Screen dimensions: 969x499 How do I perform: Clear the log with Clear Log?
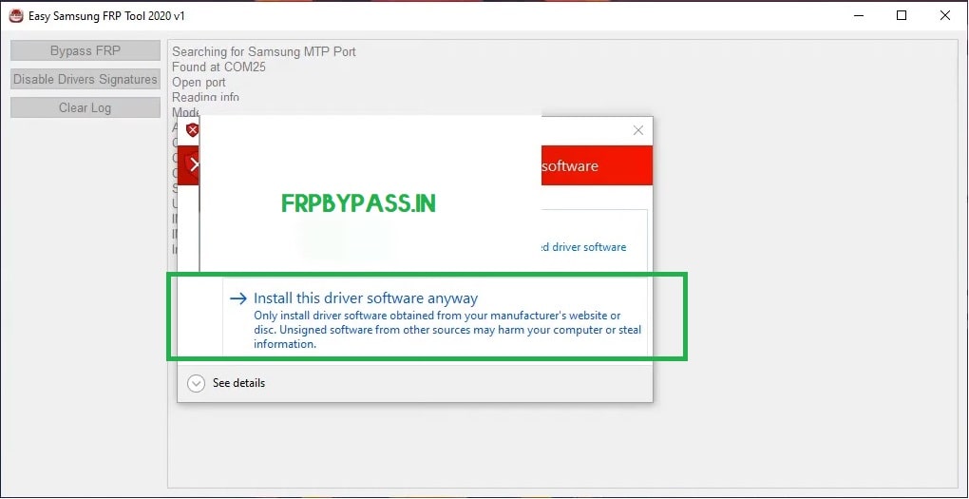(85, 107)
